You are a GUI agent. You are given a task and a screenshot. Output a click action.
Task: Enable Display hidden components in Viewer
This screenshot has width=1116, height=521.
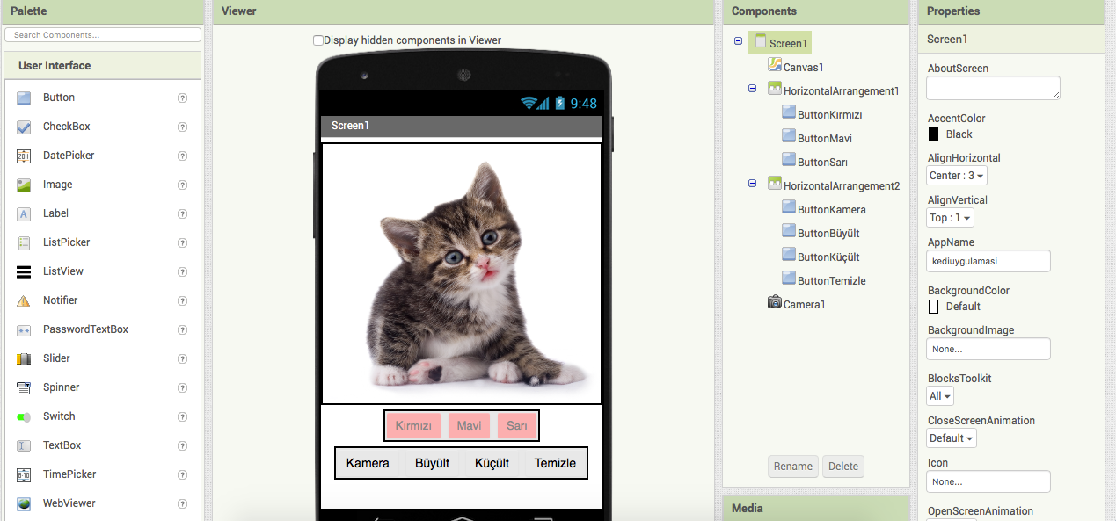click(x=318, y=40)
